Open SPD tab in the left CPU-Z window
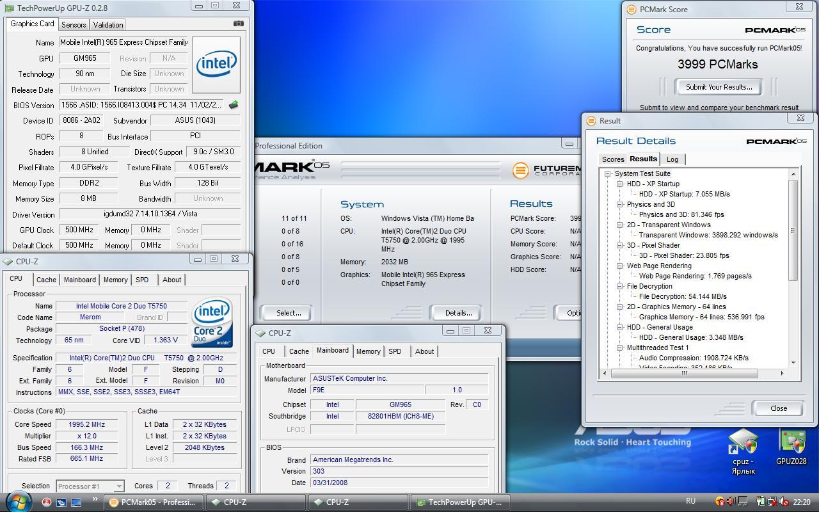 pyautogui.click(x=142, y=280)
